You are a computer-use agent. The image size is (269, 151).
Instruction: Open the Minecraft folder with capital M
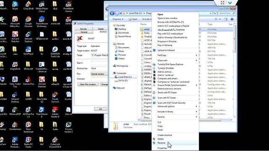pyautogui.click(x=28, y=65)
